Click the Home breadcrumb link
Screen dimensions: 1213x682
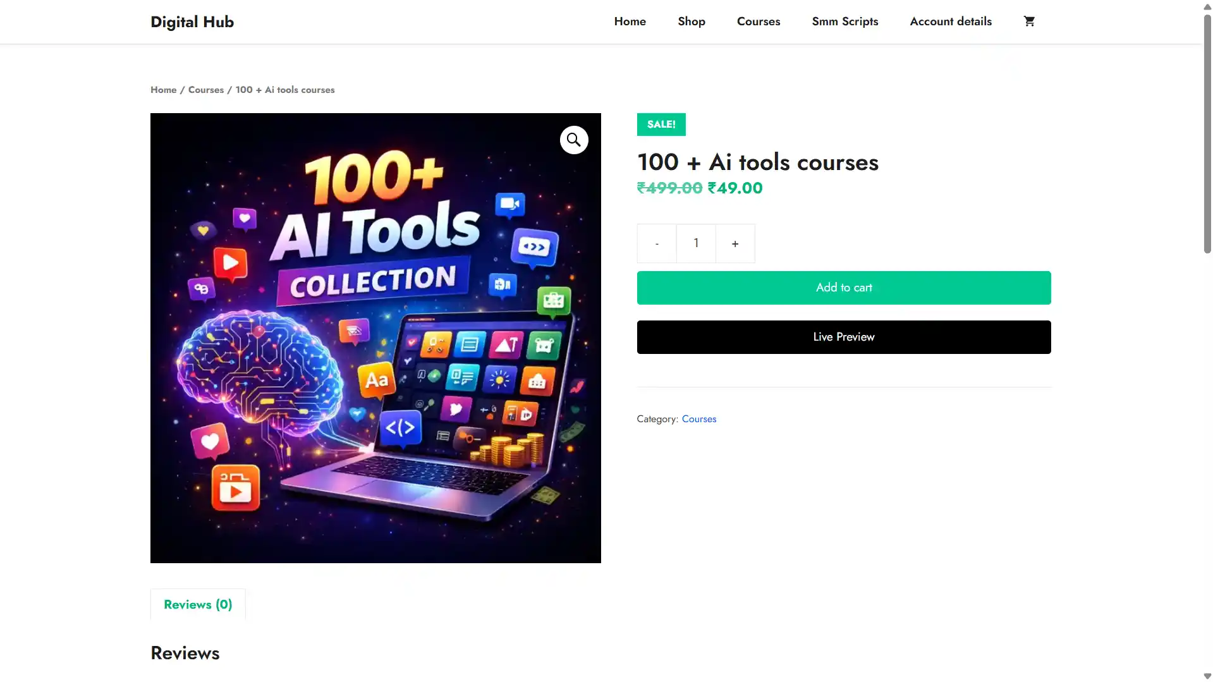coord(164,90)
